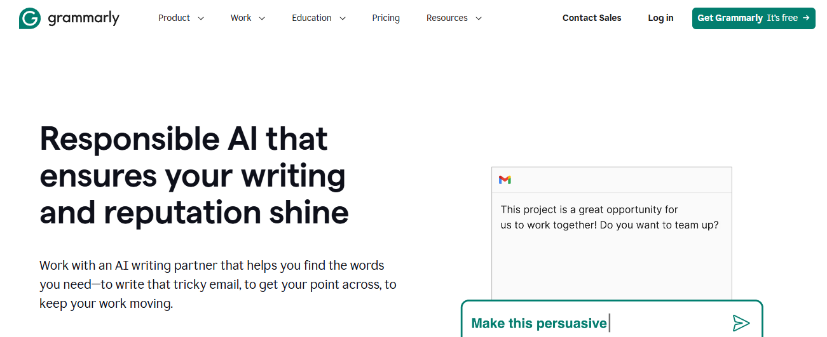
Task: Click the Log in link
Action: [660, 18]
